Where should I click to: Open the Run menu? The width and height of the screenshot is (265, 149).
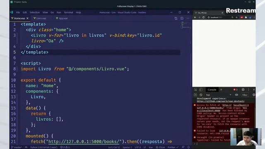(x=59, y=12)
